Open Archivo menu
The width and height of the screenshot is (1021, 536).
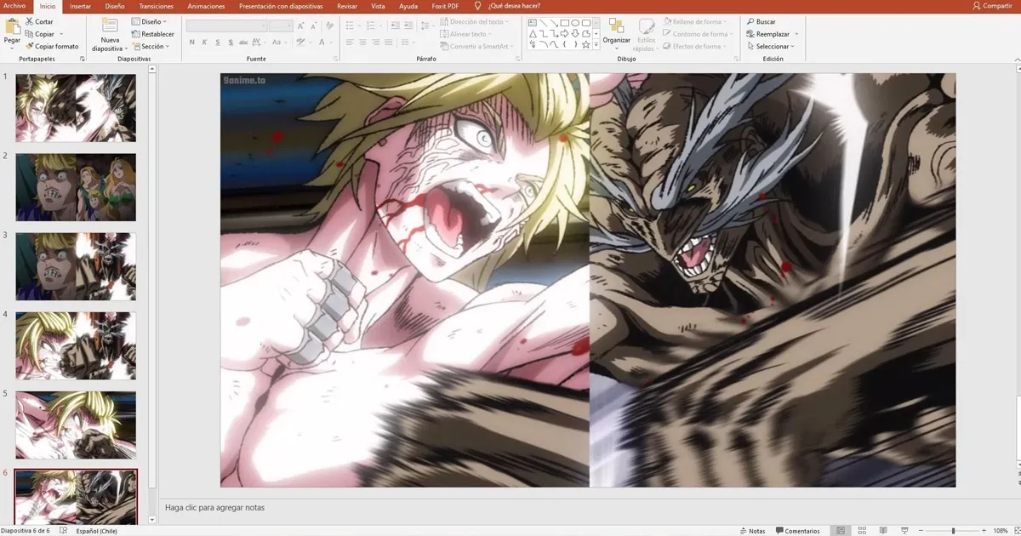[14, 6]
